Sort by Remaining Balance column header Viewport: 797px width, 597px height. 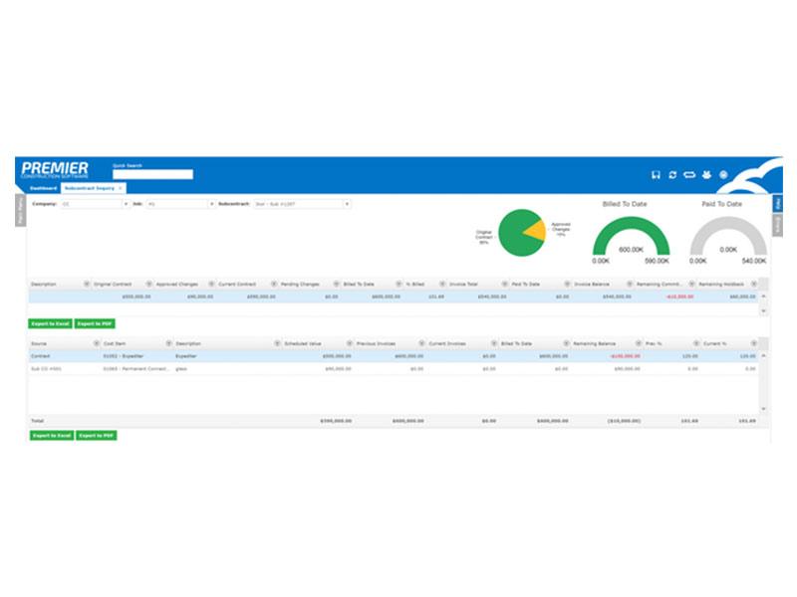(x=594, y=344)
